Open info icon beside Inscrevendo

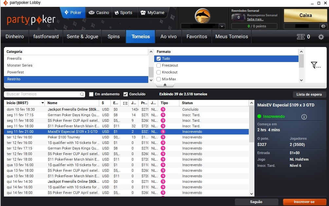click(x=304, y=117)
